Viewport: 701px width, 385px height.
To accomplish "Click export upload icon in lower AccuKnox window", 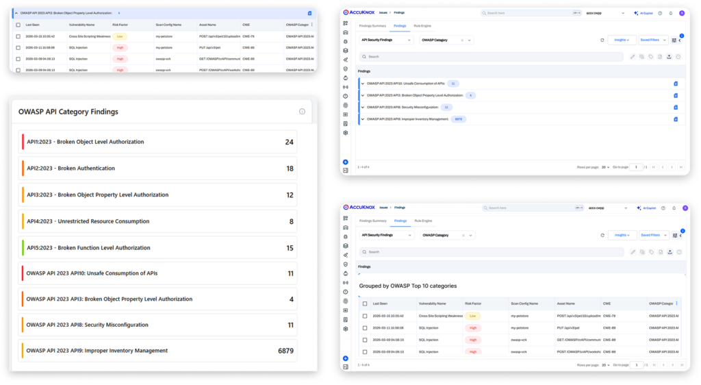I will pyautogui.click(x=670, y=252).
